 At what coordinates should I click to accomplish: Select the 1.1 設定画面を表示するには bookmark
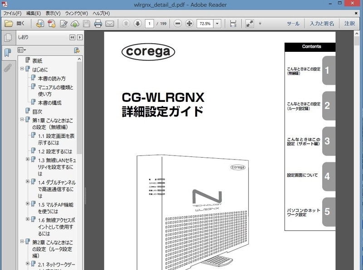tap(56, 139)
